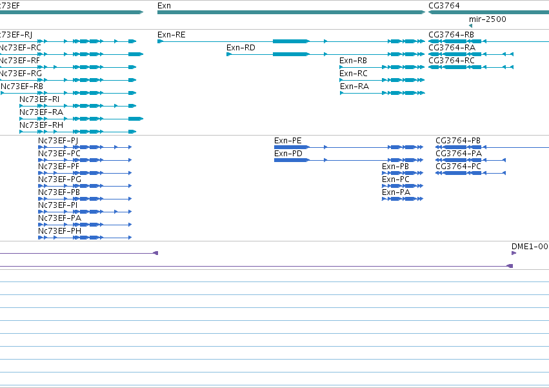Click the large exon of Exn-RE
Viewport: 549px width, 388px height.
coord(292,41)
